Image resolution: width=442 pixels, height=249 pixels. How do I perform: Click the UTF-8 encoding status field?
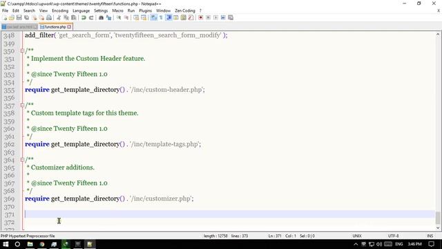coord(393,236)
